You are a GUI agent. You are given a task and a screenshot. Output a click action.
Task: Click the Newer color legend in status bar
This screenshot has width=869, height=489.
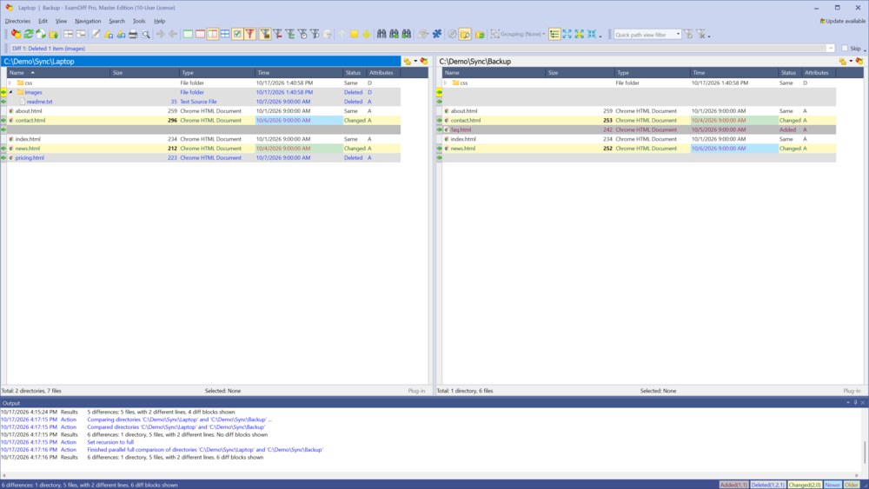click(833, 485)
